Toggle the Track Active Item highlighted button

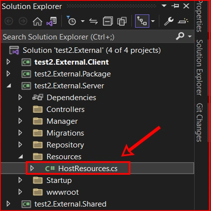[x=142, y=21]
